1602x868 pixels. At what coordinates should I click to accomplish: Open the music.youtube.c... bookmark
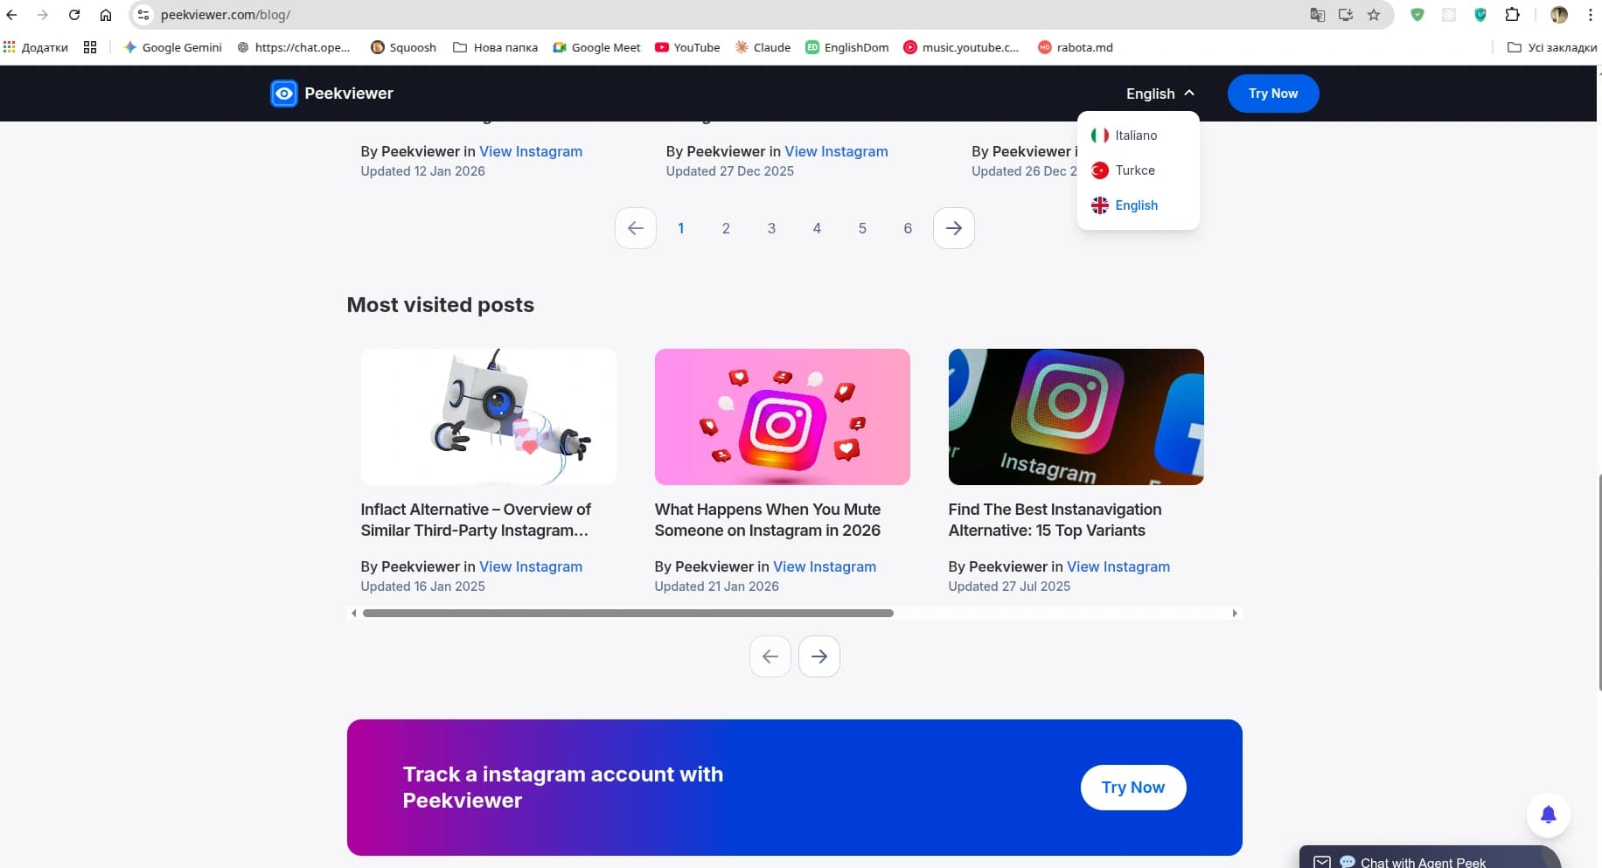click(x=961, y=47)
